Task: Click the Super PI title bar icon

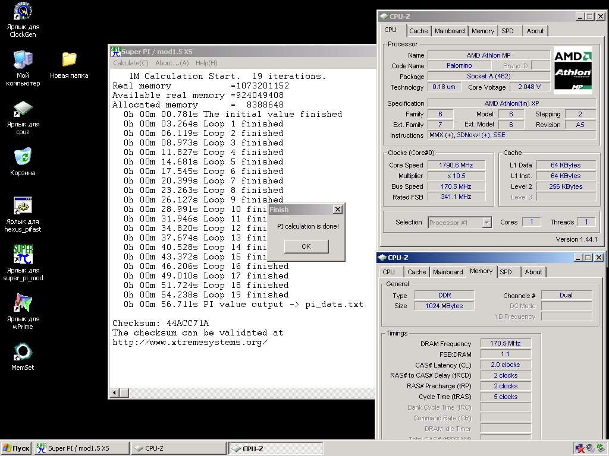Action: click(115, 52)
